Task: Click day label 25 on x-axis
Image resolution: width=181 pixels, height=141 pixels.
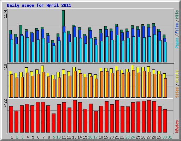Action: click(x=138, y=137)
